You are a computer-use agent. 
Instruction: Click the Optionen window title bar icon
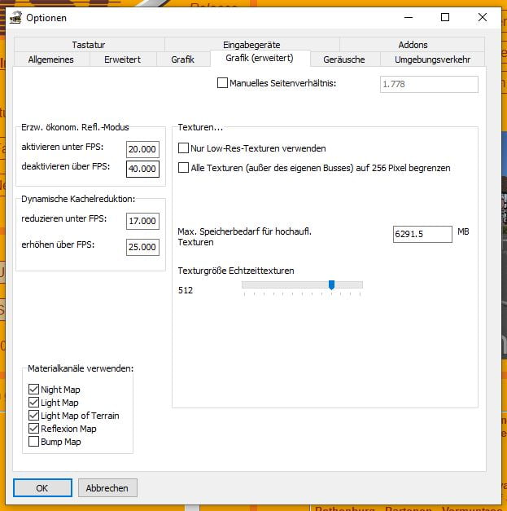point(15,17)
